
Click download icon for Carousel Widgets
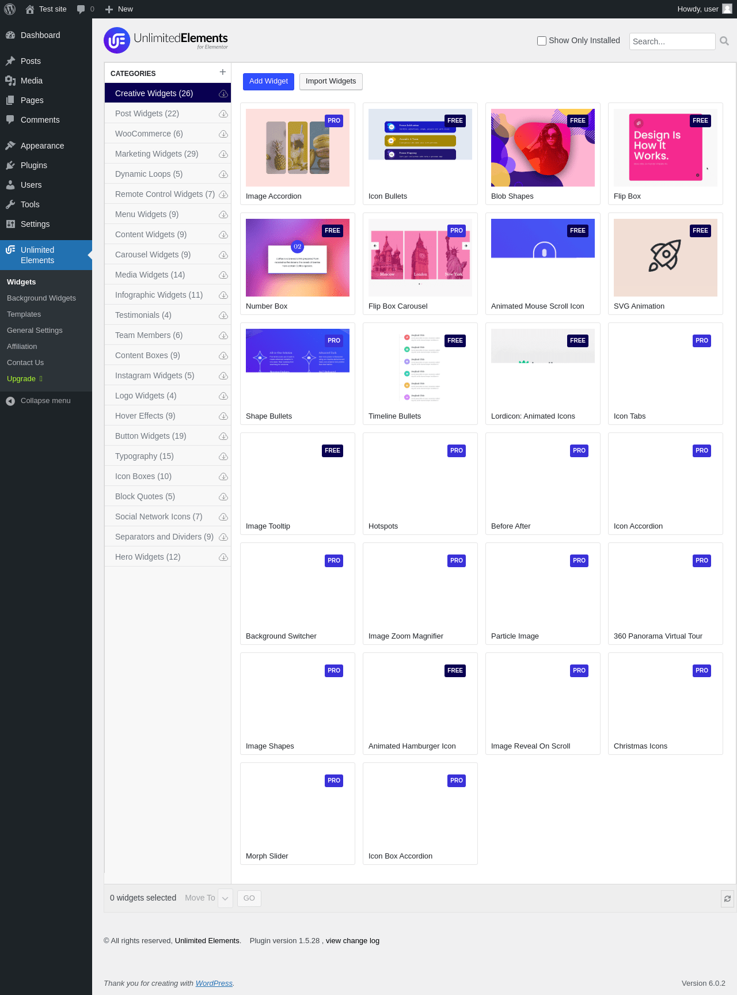[223, 255]
